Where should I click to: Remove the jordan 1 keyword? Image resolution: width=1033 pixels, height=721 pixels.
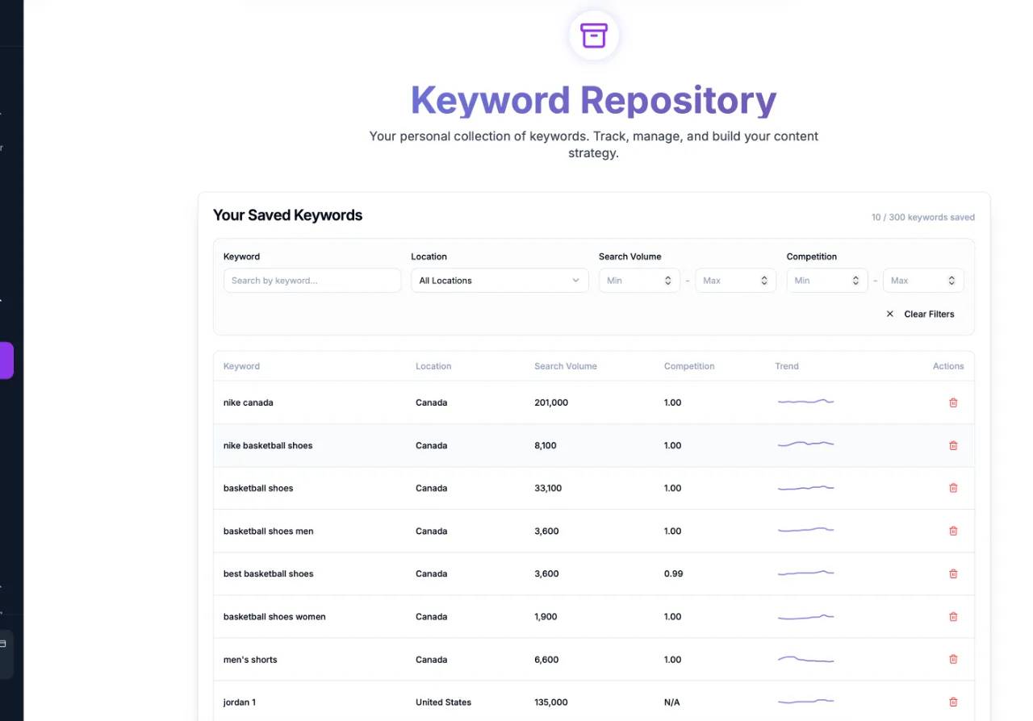pyautogui.click(x=953, y=702)
